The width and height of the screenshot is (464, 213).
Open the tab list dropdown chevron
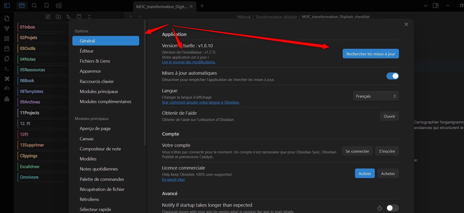[x=425, y=6]
